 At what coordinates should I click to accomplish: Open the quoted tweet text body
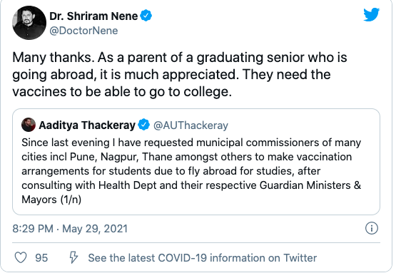(191, 171)
